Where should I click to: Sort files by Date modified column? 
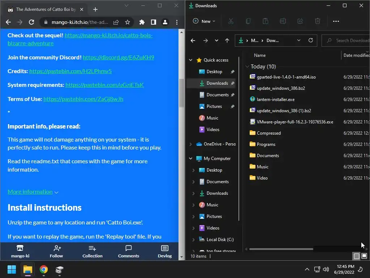tap(356, 55)
